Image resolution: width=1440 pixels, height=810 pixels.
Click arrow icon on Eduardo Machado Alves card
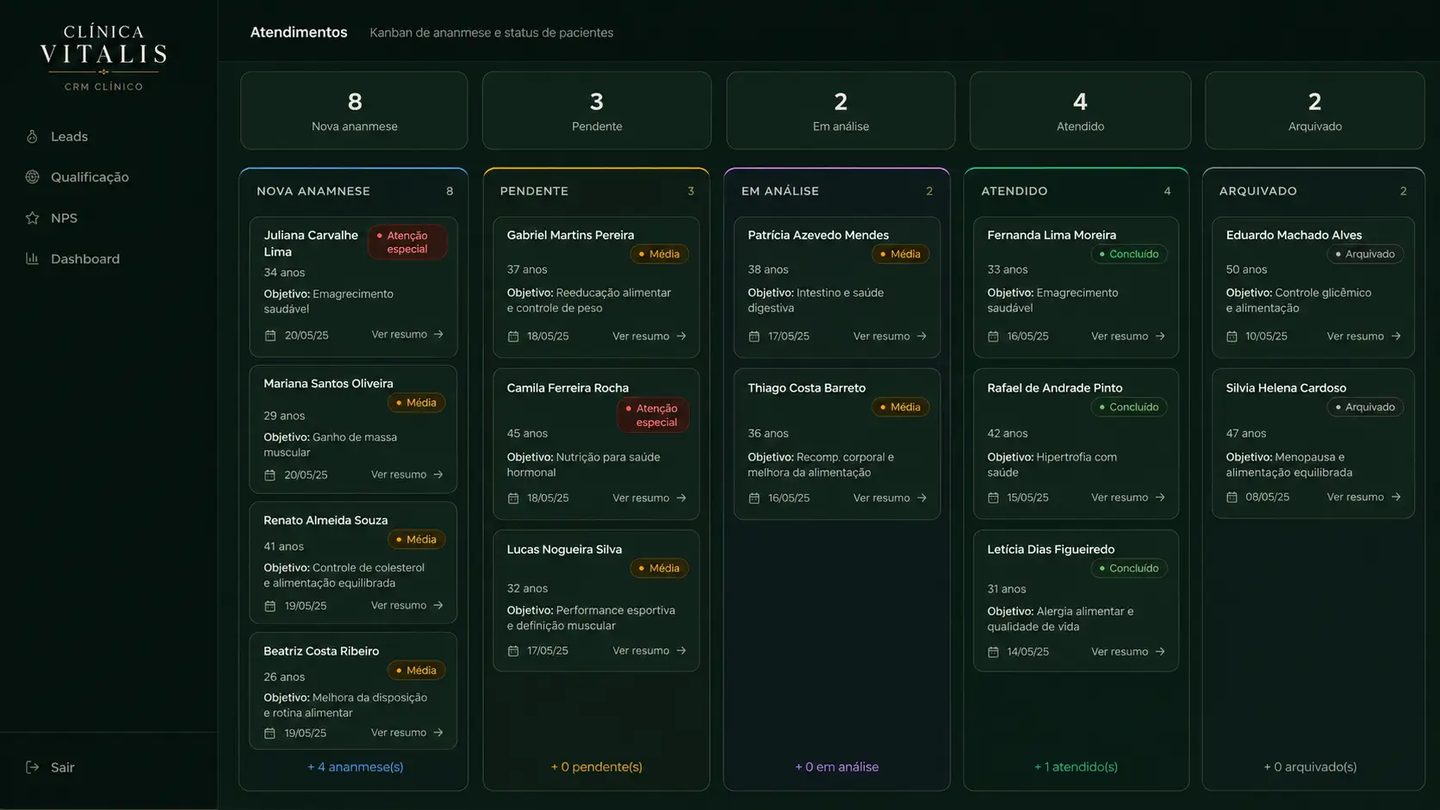pos(1396,336)
